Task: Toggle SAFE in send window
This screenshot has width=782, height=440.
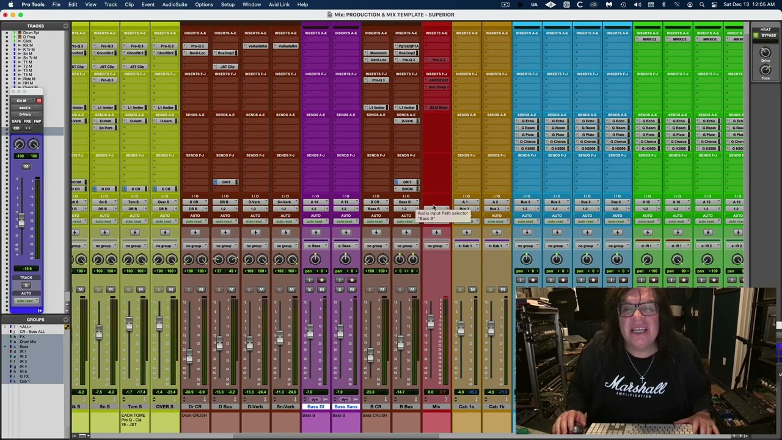Action: [x=17, y=122]
